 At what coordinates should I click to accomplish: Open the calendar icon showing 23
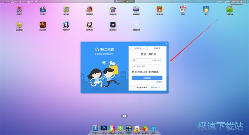pos(183,9)
